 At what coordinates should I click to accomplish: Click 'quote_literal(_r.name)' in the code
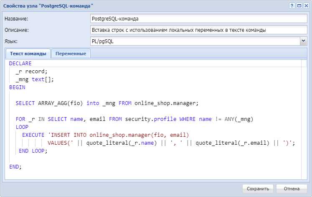click(122, 143)
